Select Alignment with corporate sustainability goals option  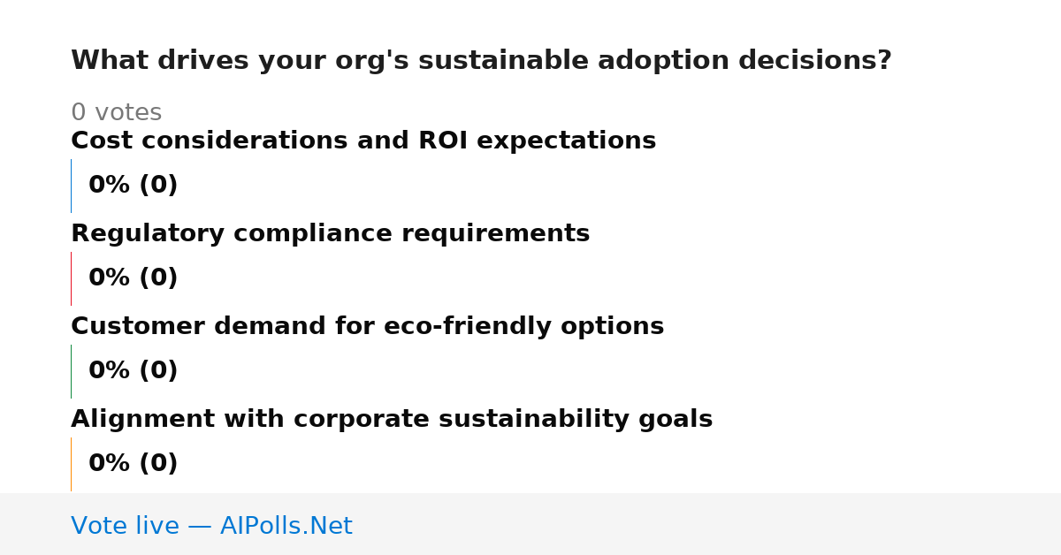point(392,420)
